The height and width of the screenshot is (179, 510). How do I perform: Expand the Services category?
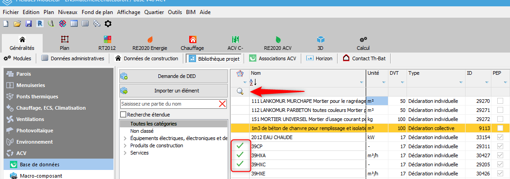[125, 153]
